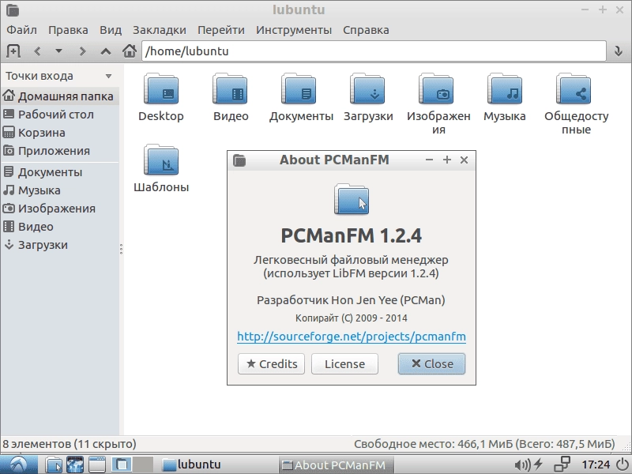This screenshot has height=474, width=632.
Task: Click the go arrow beside path bar
Action: (619, 51)
